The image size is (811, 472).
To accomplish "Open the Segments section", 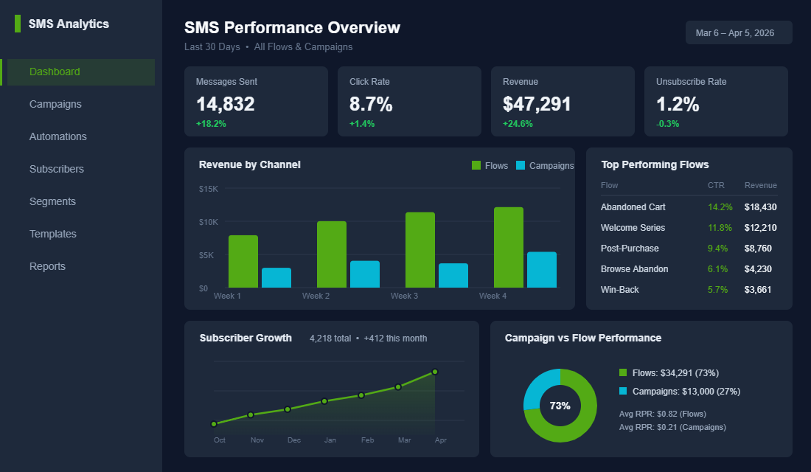I will [52, 201].
